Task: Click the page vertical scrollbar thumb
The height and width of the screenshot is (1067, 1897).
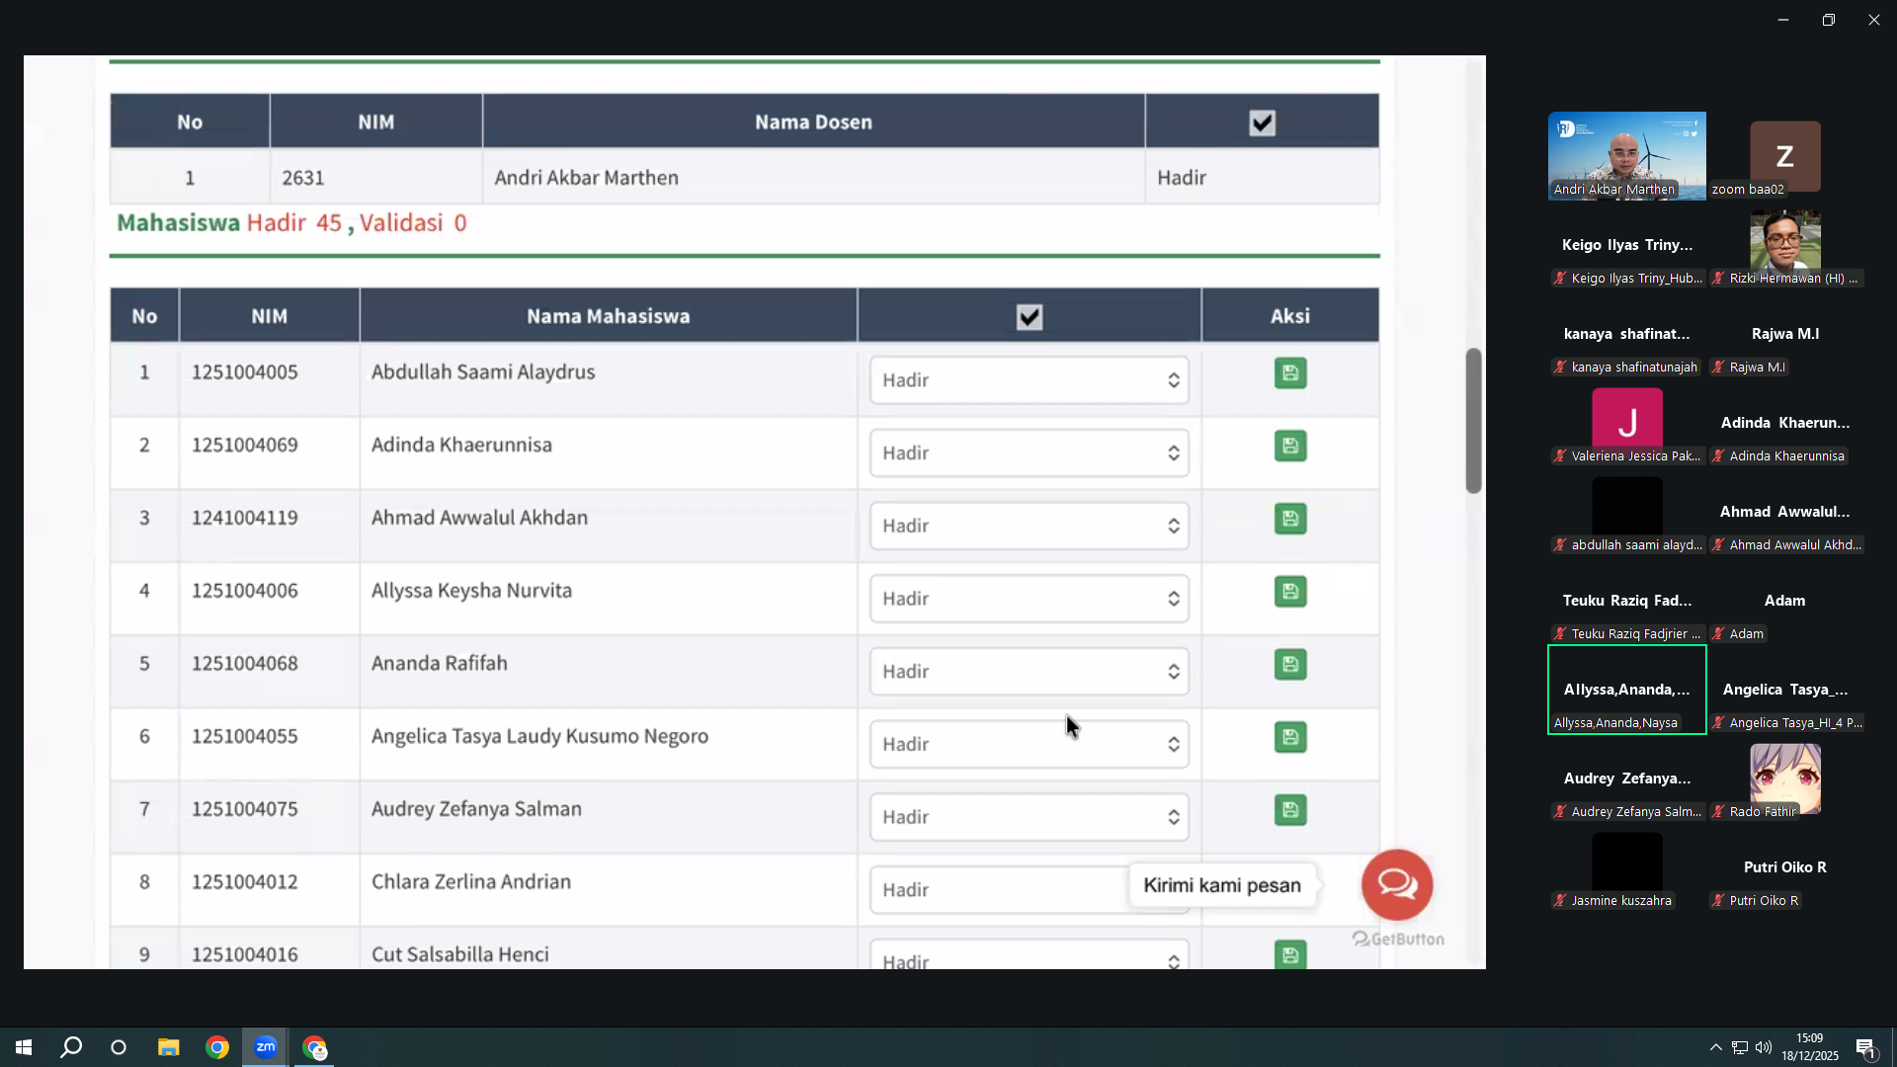Action: [1473, 421]
